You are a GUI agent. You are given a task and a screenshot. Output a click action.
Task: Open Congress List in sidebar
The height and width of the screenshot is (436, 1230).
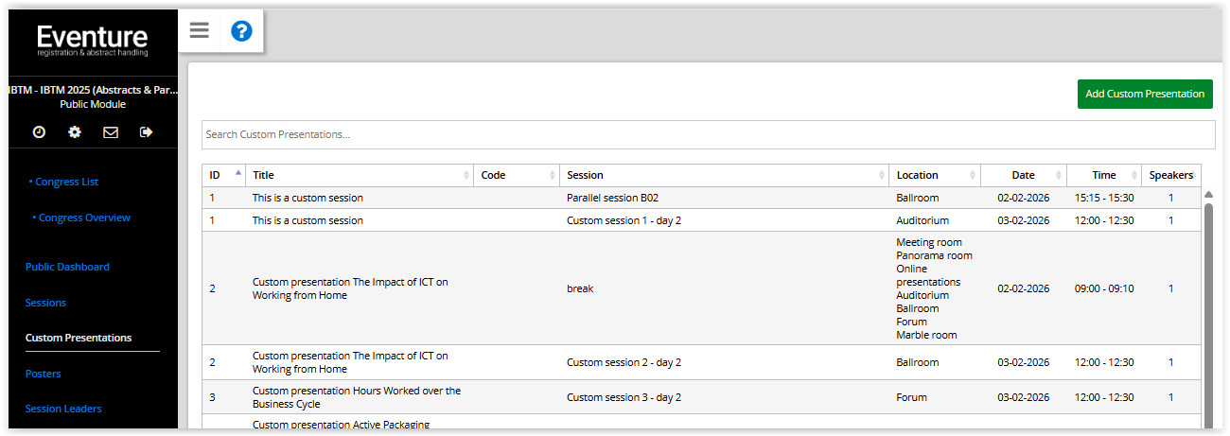(x=64, y=182)
